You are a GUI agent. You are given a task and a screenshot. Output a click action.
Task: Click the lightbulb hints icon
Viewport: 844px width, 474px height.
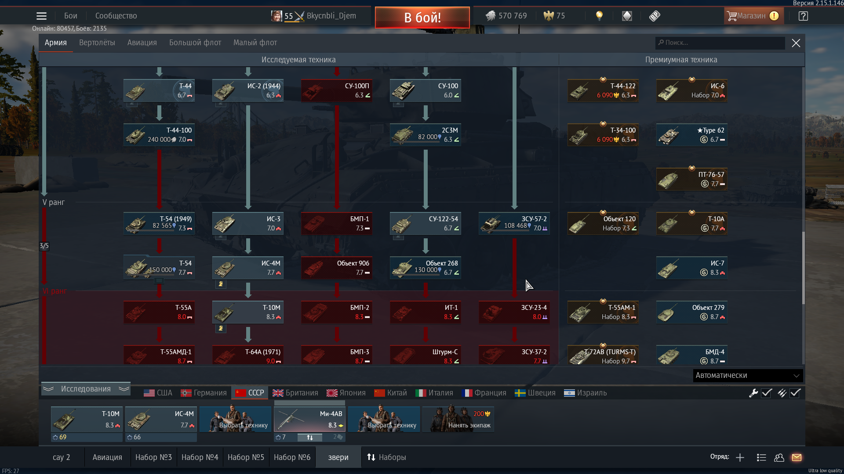click(599, 16)
